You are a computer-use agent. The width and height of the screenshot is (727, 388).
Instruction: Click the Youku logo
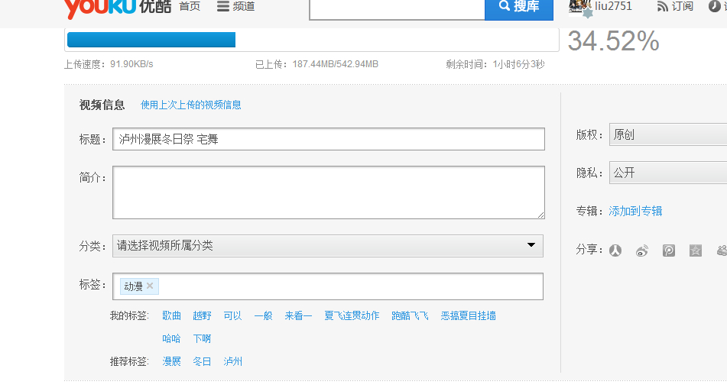coord(117,8)
